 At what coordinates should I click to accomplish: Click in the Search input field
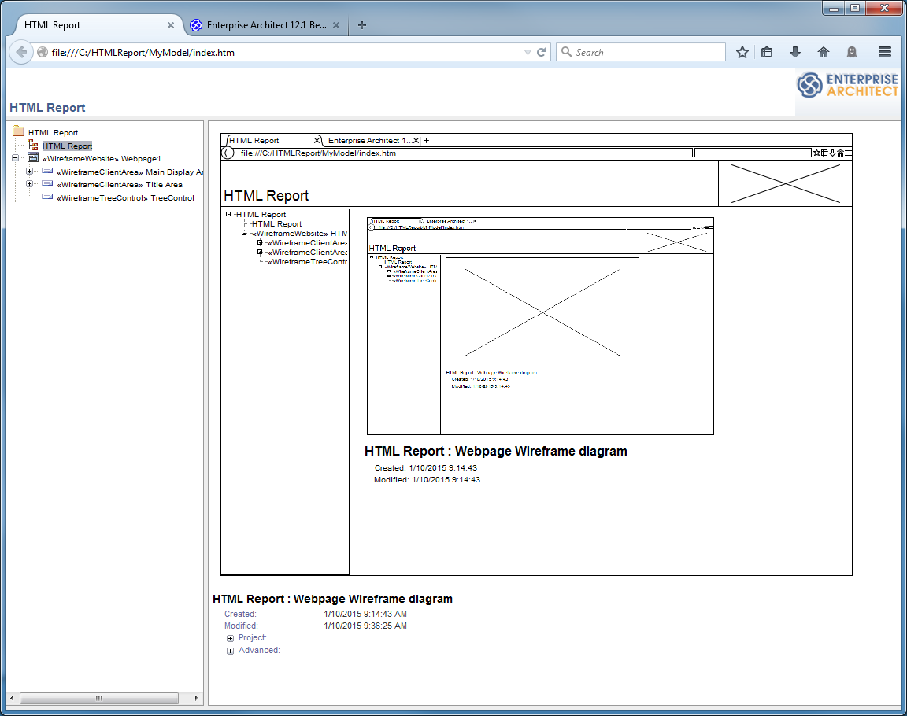click(x=646, y=52)
